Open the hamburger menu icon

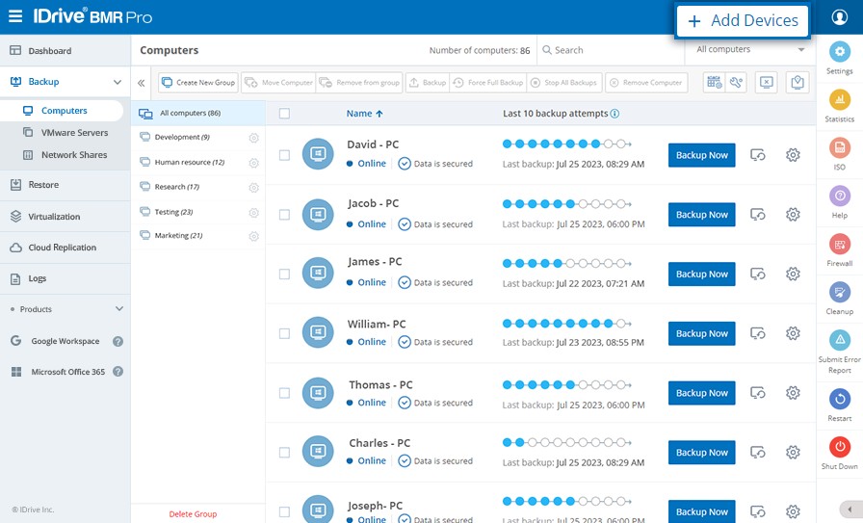pos(15,16)
